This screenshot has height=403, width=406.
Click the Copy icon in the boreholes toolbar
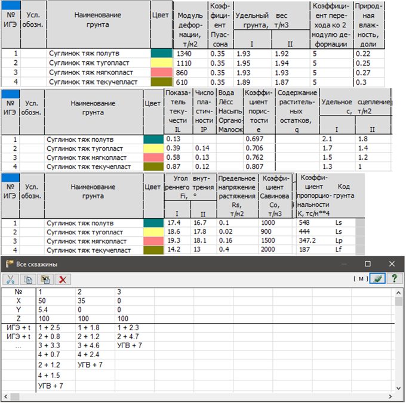coord(28,279)
